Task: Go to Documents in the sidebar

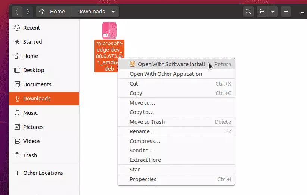Action: (x=44, y=84)
